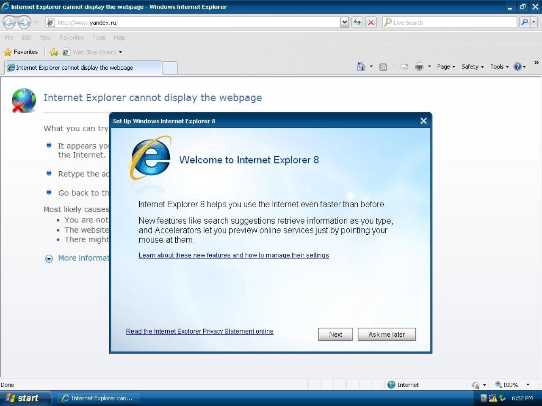Open the Safety command menu
542x406 pixels.
(473, 66)
